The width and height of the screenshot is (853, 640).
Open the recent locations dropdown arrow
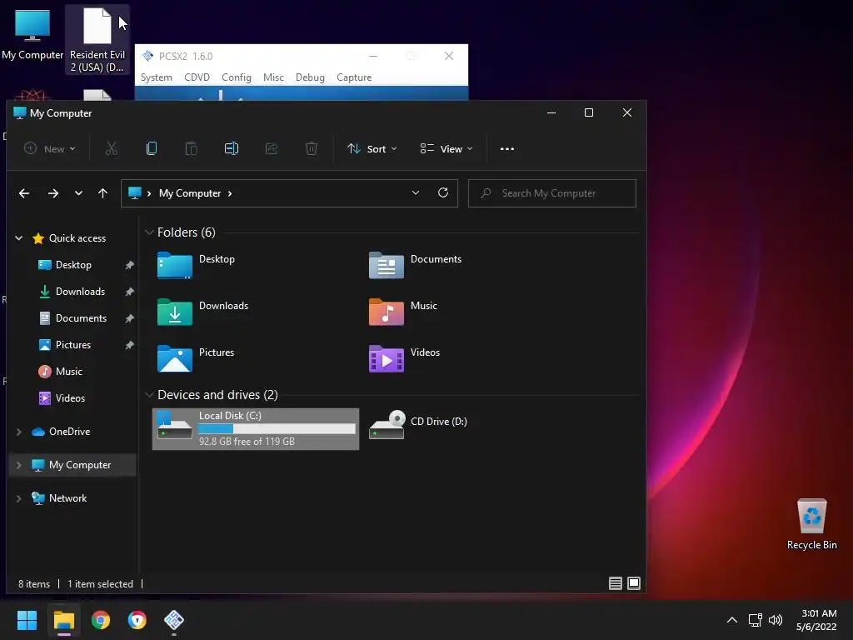[78, 193]
